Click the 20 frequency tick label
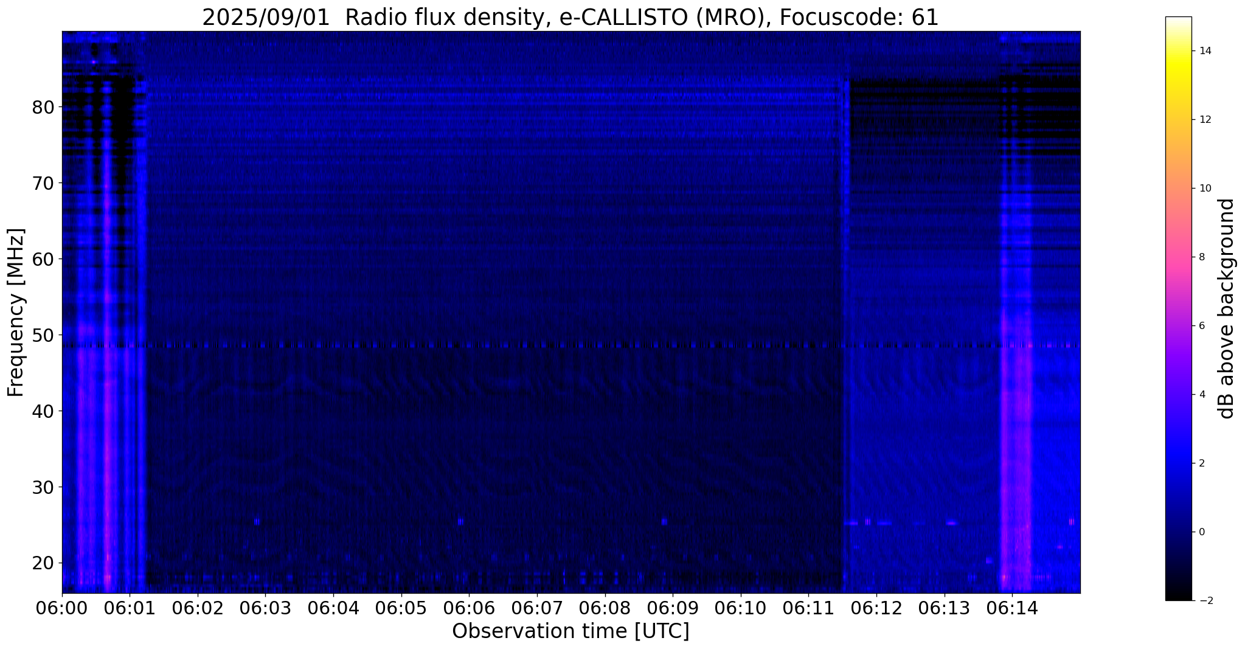 (x=44, y=563)
